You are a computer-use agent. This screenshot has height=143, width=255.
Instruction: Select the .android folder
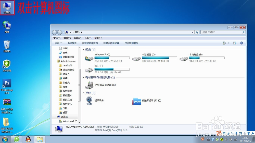point(66,65)
